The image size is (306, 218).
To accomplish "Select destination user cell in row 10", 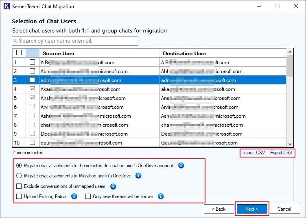I will (x=223, y=142).
